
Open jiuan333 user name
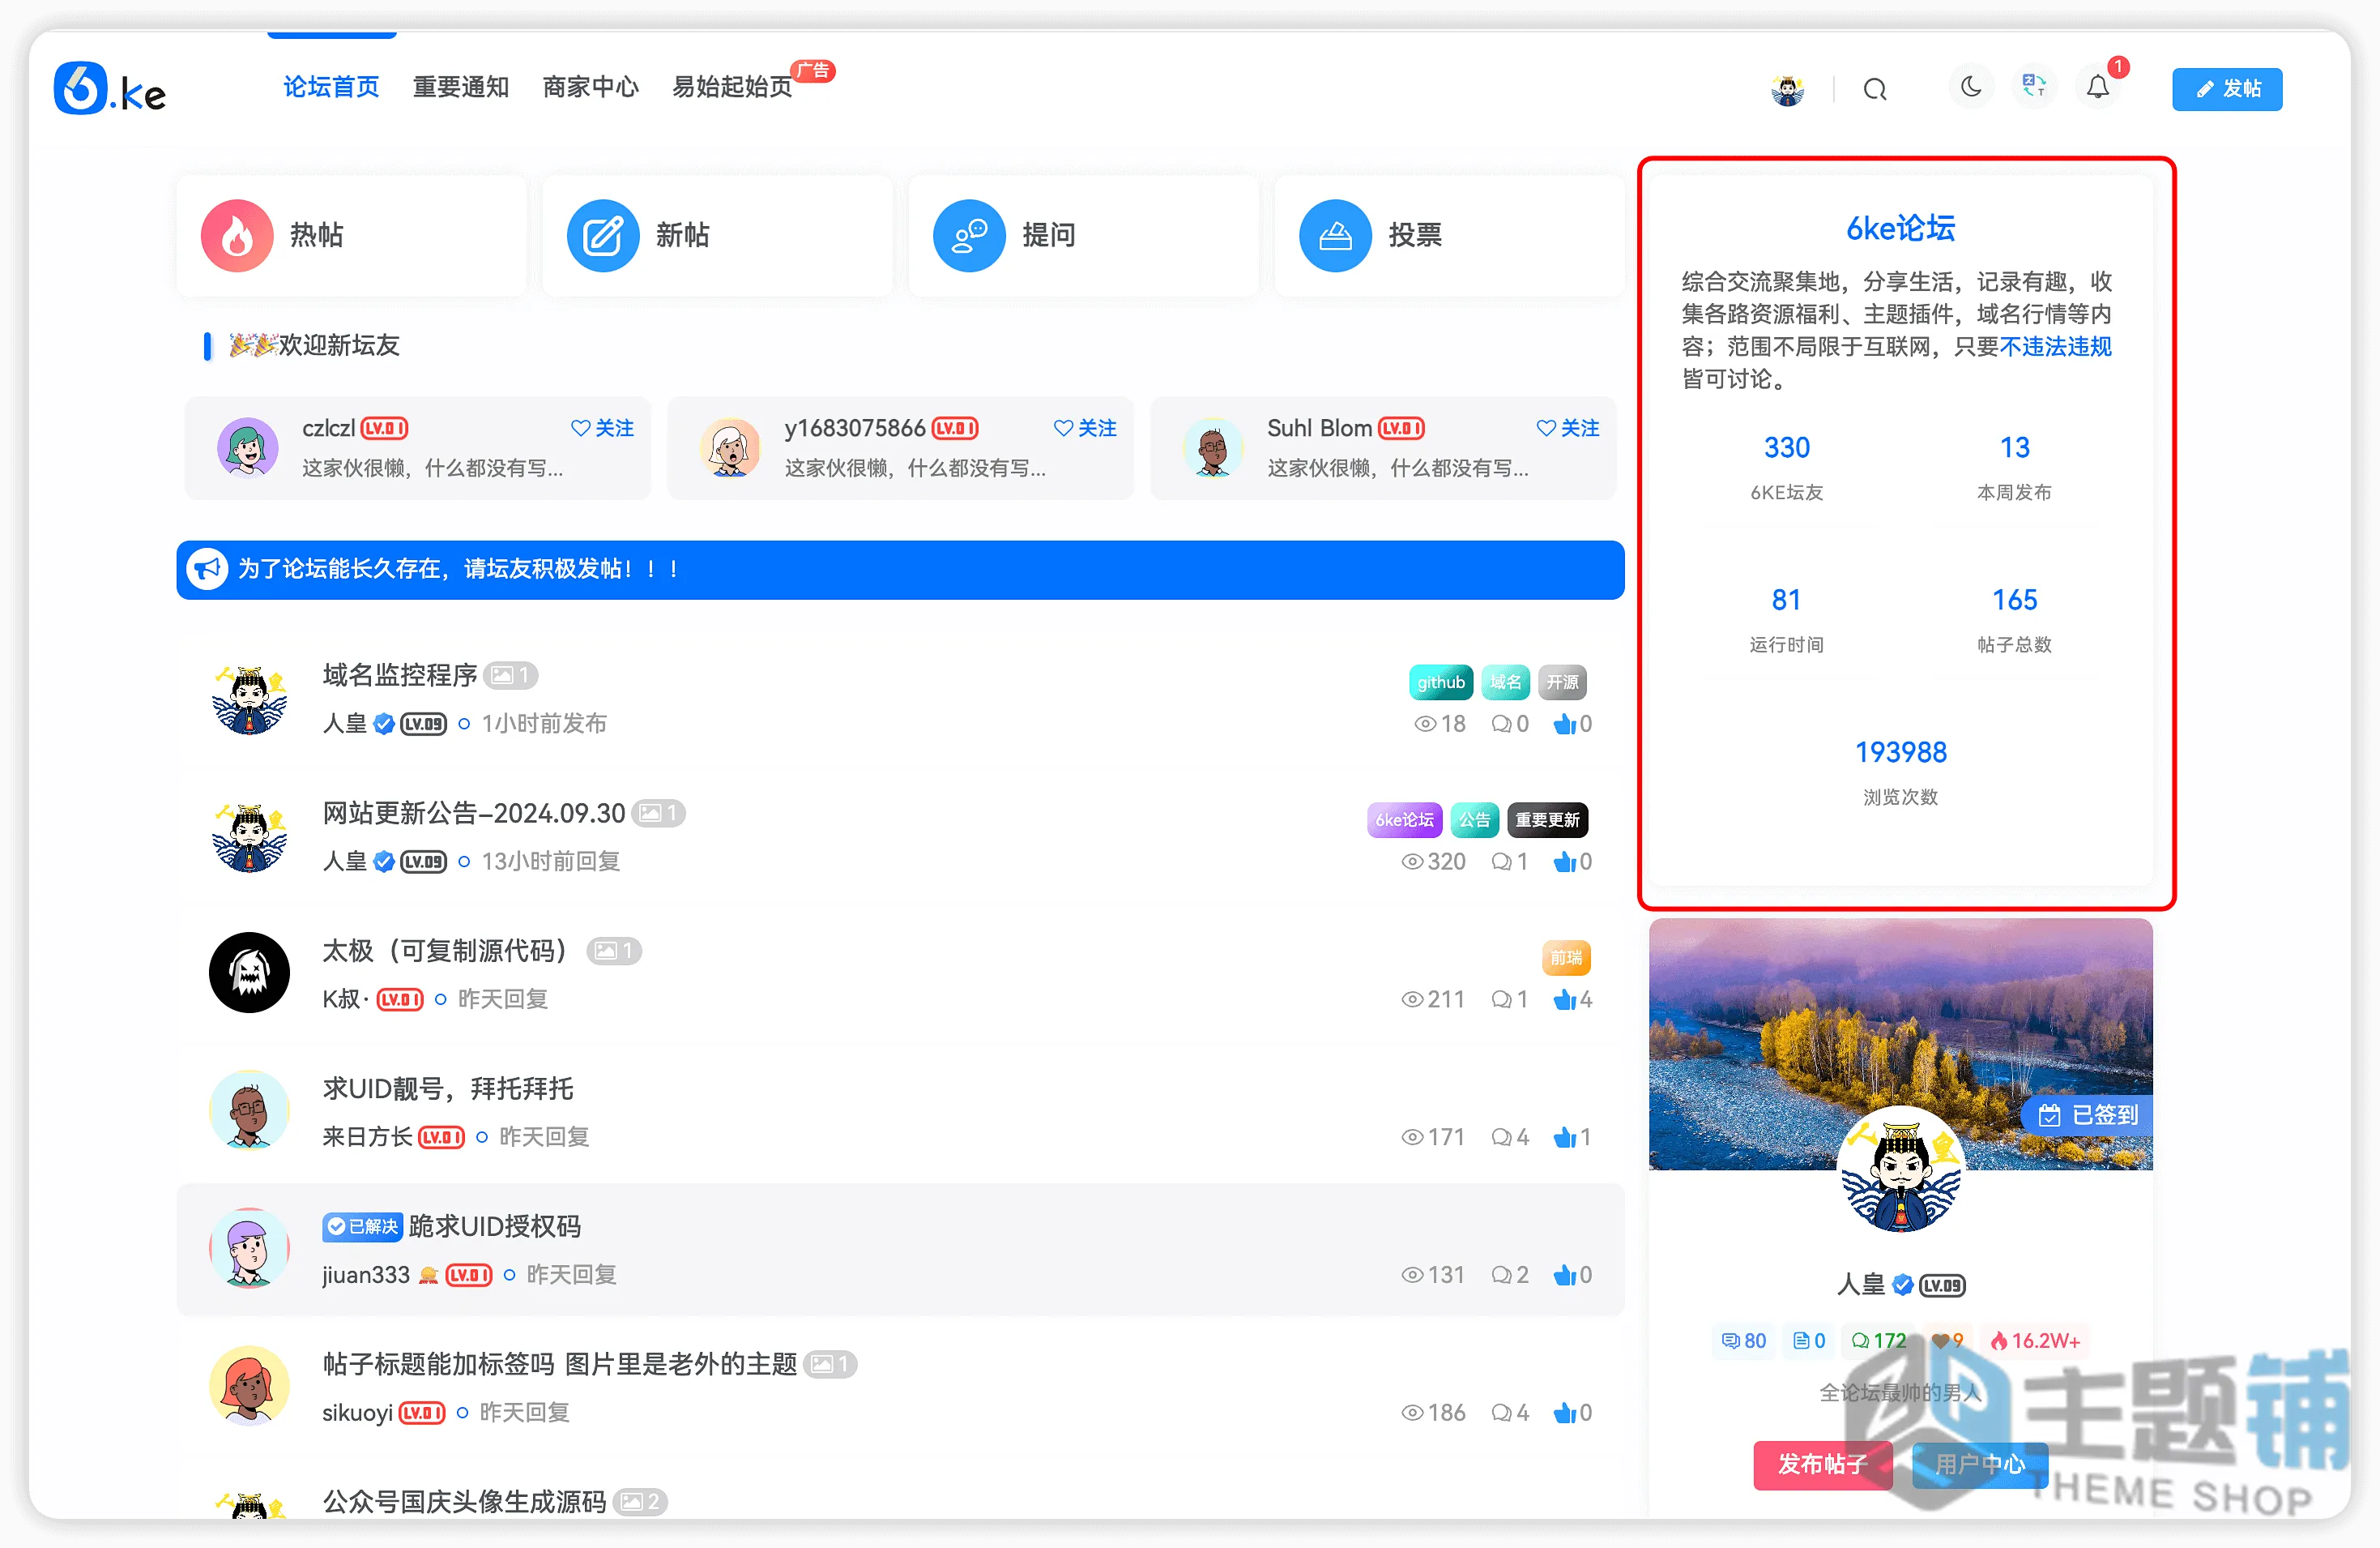[x=366, y=1275]
